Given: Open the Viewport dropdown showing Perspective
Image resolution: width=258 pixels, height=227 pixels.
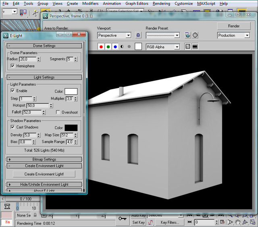Looking at the screenshot, I should coord(114,35).
